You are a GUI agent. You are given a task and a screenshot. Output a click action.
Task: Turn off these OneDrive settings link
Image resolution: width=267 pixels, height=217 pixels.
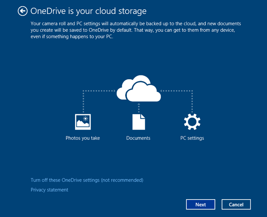[x=87, y=180]
